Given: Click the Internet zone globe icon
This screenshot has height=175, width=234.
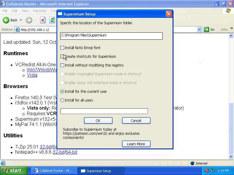Looking at the screenshot, I should [x=192, y=163].
